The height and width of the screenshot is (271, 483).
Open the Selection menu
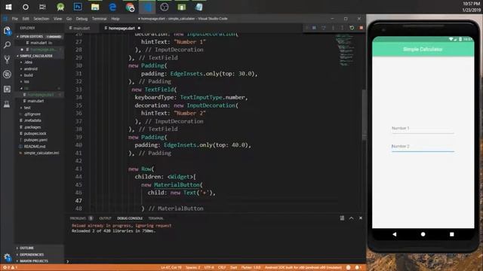click(x=42, y=19)
